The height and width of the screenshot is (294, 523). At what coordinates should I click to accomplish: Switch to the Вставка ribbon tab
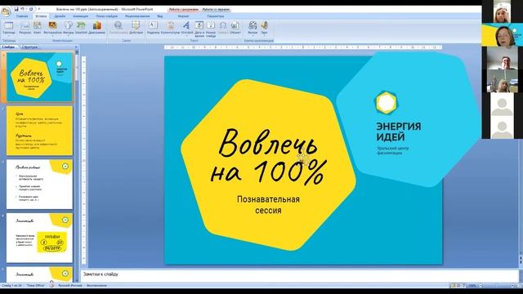click(41, 16)
